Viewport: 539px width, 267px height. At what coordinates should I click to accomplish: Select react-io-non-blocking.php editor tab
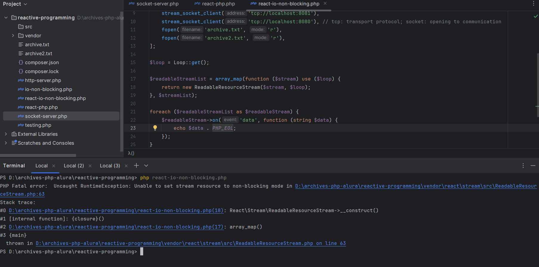(x=285, y=4)
